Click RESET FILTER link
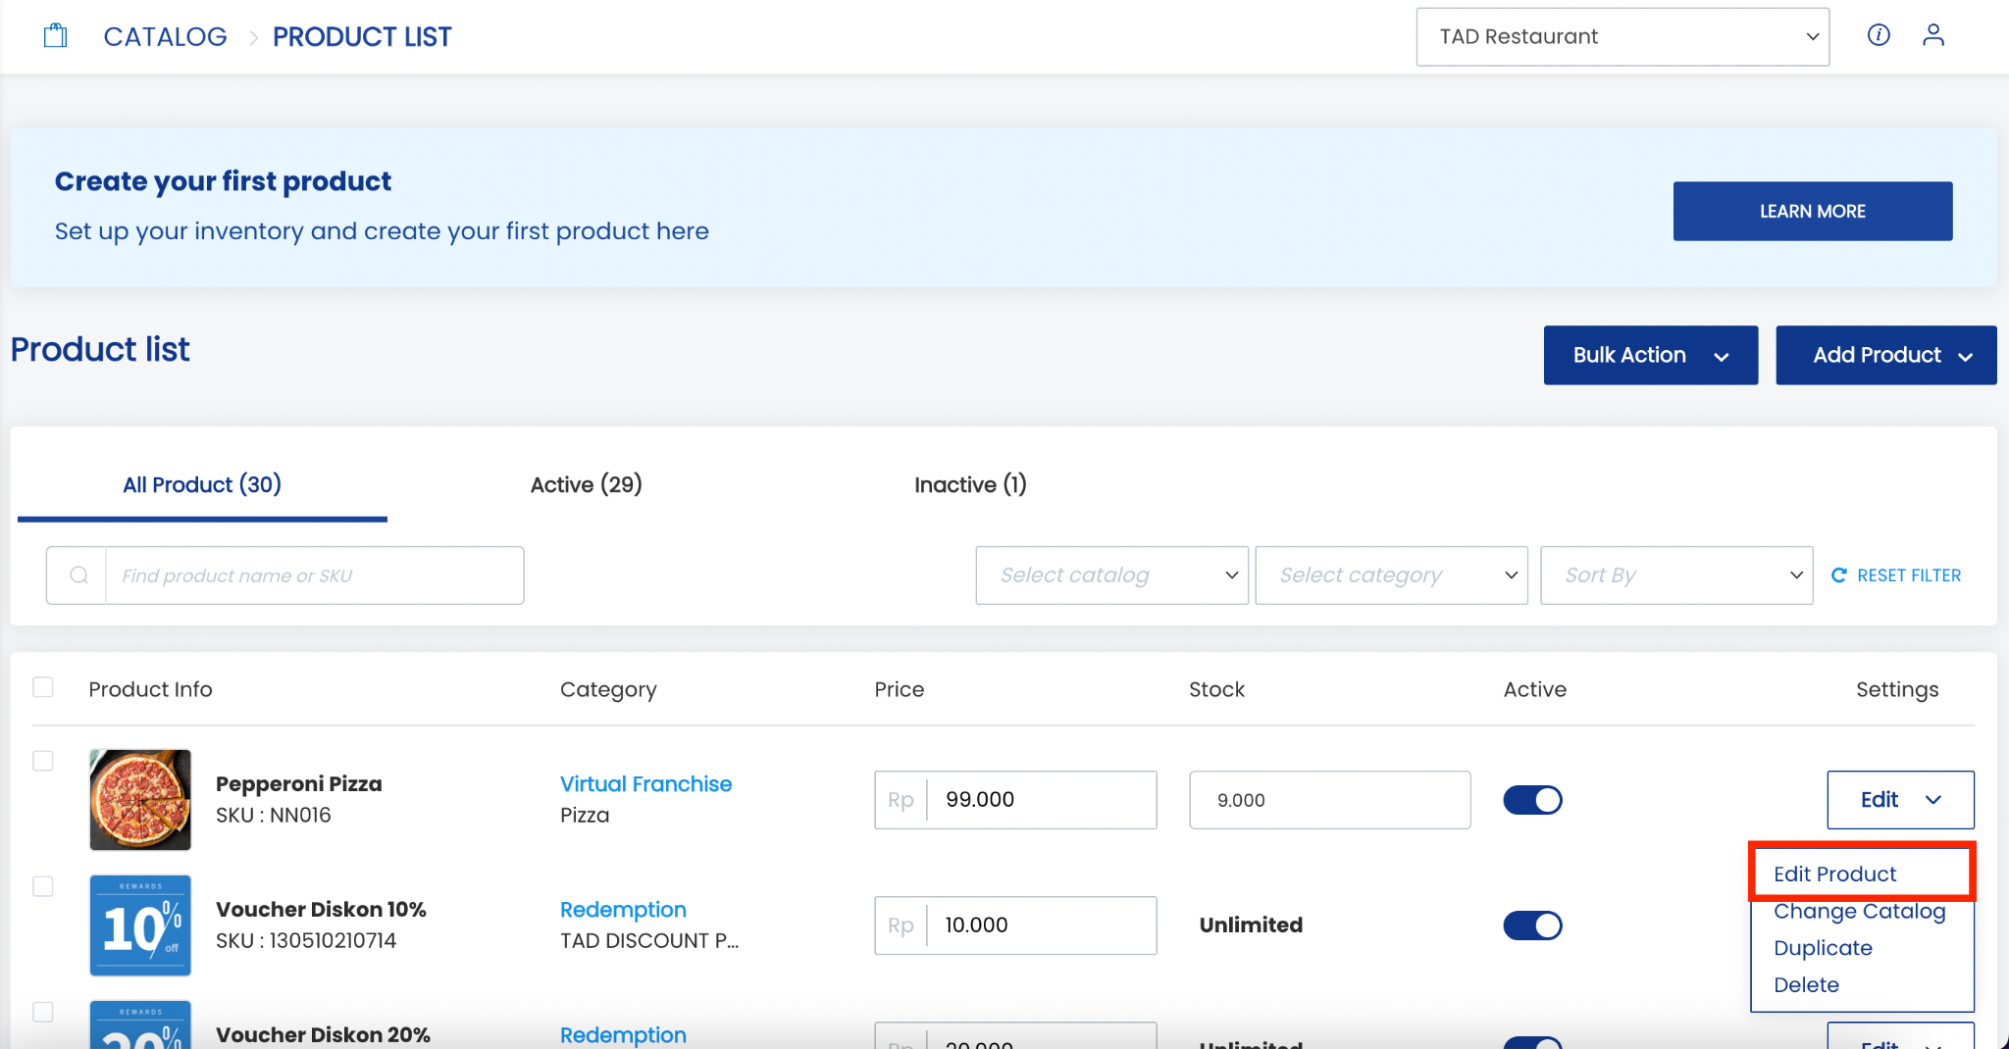The height and width of the screenshot is (1049, 2009). pos(1909,575)
